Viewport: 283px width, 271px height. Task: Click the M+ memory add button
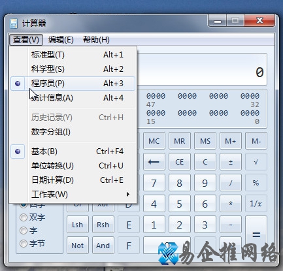tap(231, 141)
